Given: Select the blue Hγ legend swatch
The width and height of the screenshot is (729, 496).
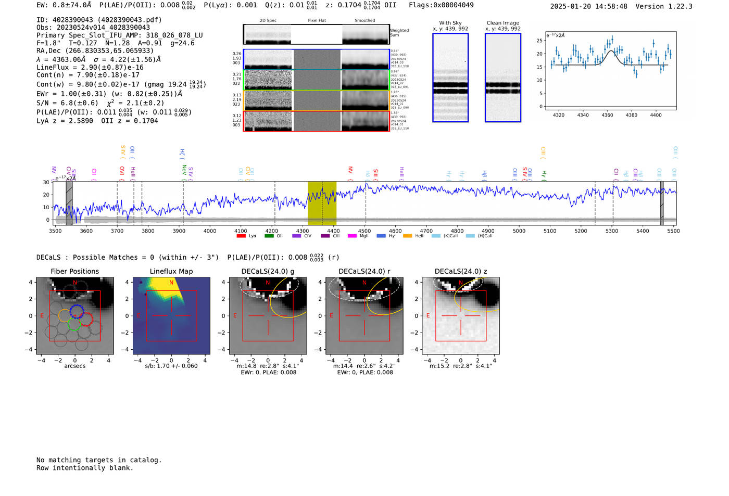Looking at the screenshot, I should pyautogui.click(x=381, y=236).
